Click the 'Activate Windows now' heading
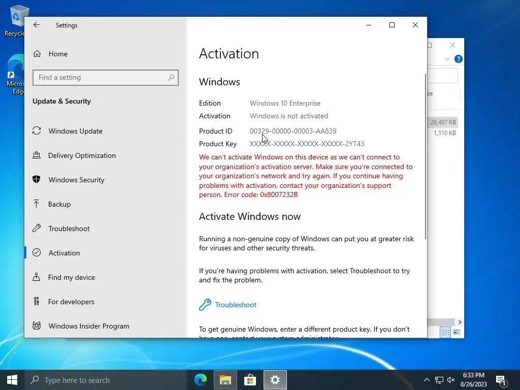 coord(250,216)
